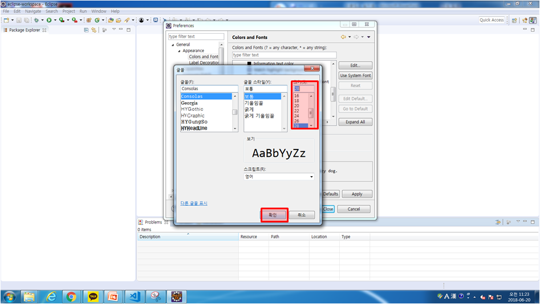Viewport: 540px width, 304px height.
Task: Open the Package Explorer view menu triangle
Action: click(x=114, y=29)
